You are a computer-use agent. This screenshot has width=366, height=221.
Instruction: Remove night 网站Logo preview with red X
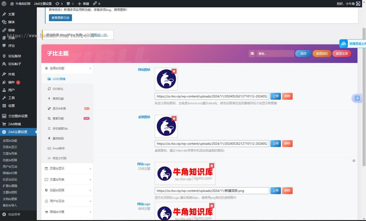tap(212, 206)
